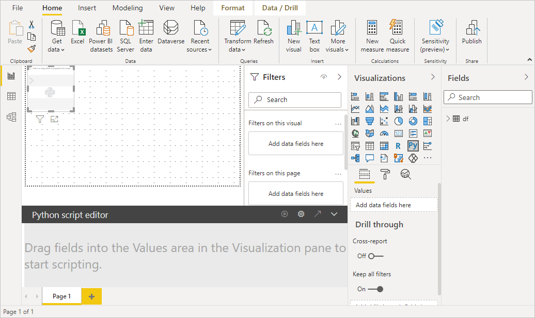Click the Filters search box
The width and height of the screenshot is (535, 318).
(x=294, y=99)
